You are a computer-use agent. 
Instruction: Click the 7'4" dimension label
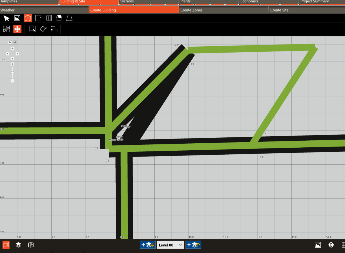tap(265, 133)
